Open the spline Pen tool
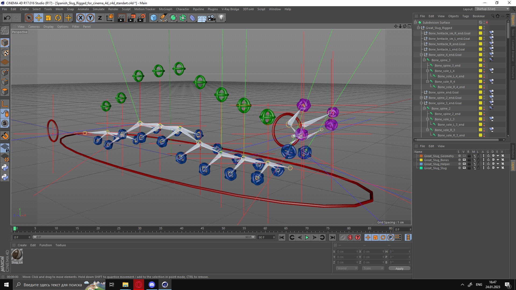 click(x=163, y=18)
